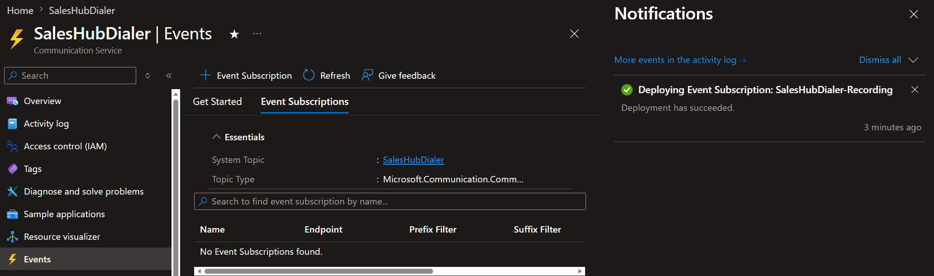Click Dismiss all notifications
934x276 pixels.
pos(880,60)
